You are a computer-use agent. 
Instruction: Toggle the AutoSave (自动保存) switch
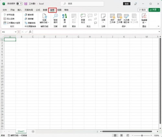pos(19,4)
